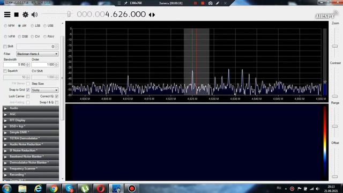Image resolution: width=343 pixels, height=193 pixels.
Task: Expand the FFT Display panel
Action: [31, 120]
